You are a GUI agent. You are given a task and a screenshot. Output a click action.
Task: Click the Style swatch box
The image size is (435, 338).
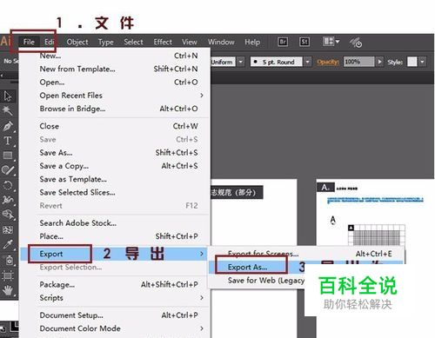412,62
